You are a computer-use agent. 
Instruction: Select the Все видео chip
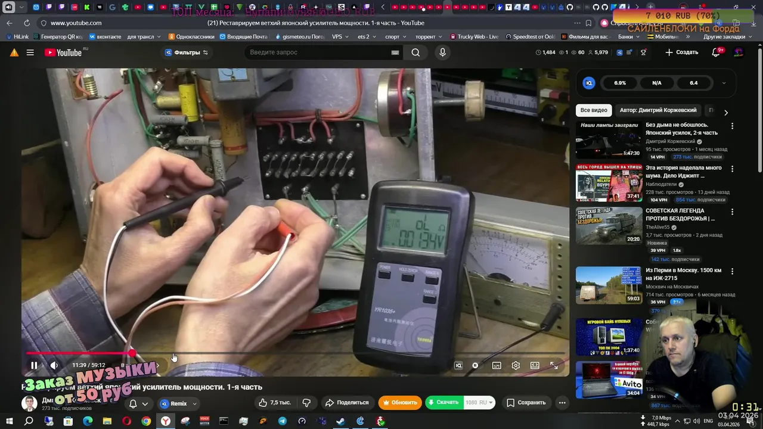594,110
